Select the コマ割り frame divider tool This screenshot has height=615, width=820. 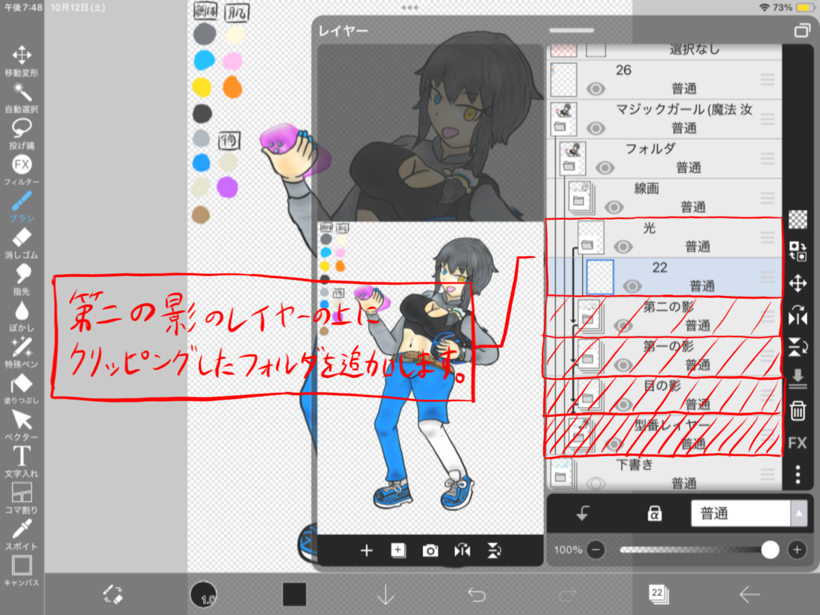[x=22, y=497]
